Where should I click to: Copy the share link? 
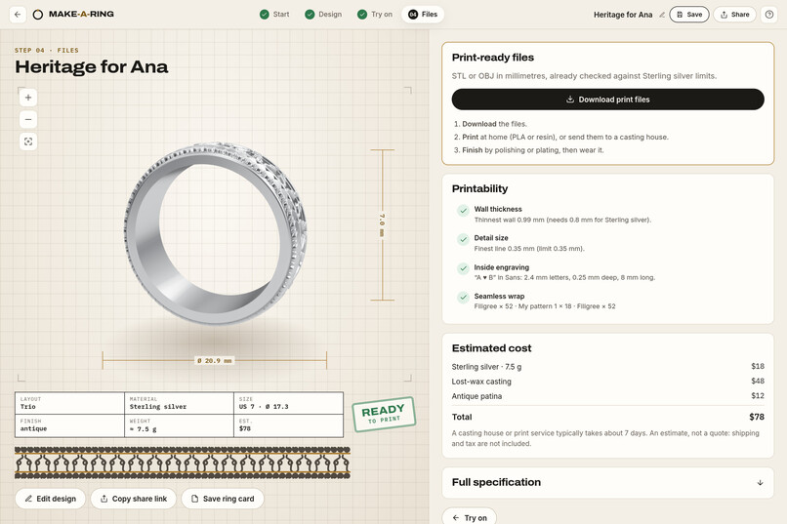tap(134, 499)
